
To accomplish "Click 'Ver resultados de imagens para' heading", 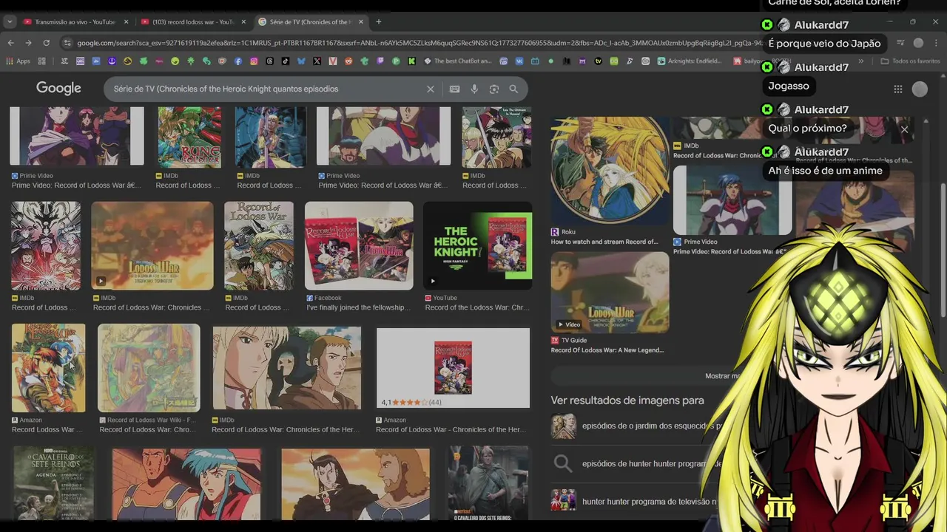I will pos(627,400).
